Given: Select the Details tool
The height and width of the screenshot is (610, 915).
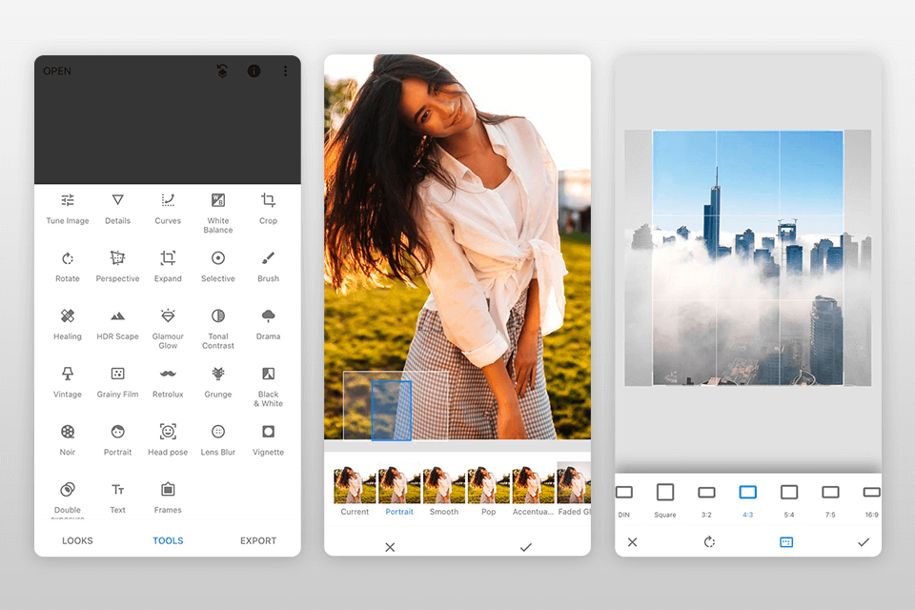Looking at the screenshot, I should coord(118,209).
